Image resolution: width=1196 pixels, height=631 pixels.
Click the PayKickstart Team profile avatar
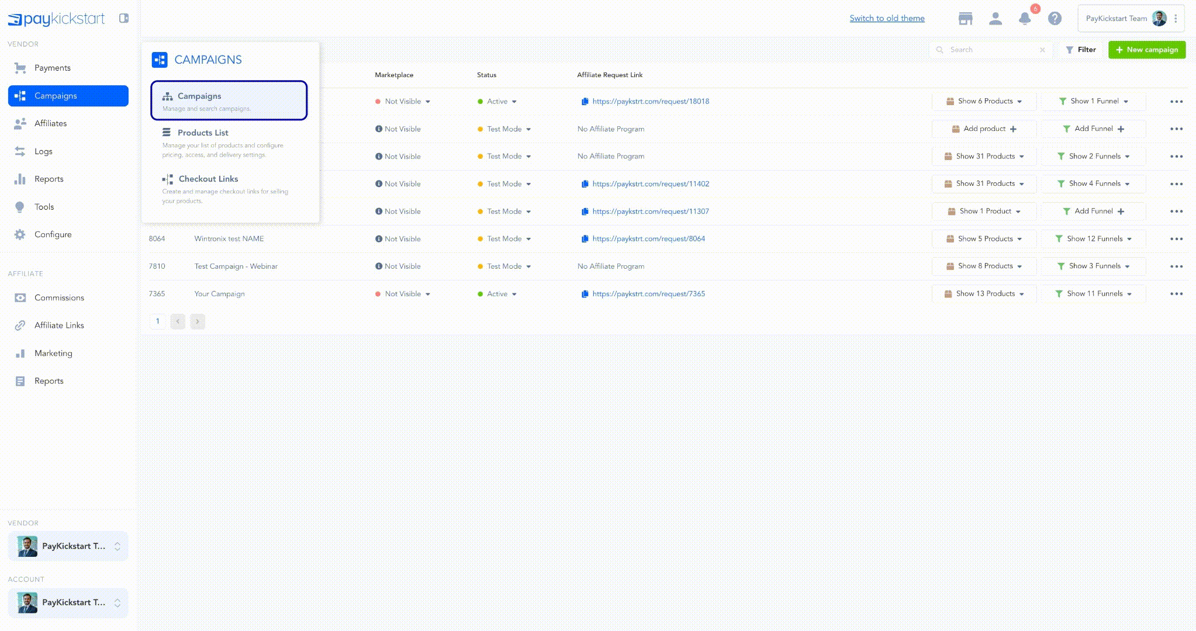tap(1159, 19)
